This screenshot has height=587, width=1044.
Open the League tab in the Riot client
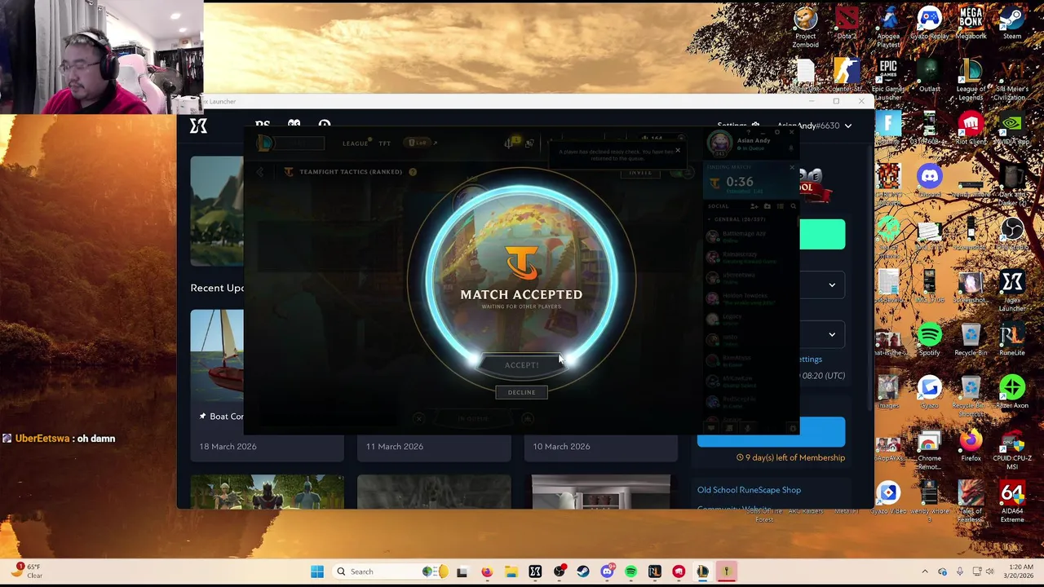(355, 143)
